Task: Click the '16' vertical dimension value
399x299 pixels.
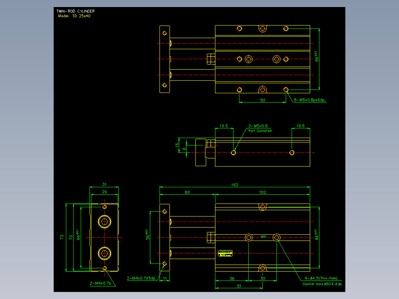Action: (x=177, y=145)
